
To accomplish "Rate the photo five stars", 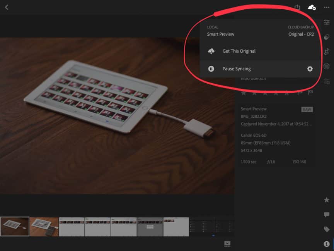I will click(x=286, y=93).
